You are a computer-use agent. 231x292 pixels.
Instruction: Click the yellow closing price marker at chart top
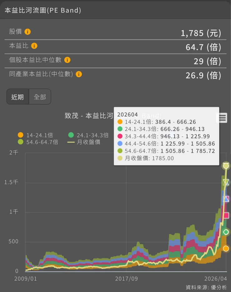[226, 166]
